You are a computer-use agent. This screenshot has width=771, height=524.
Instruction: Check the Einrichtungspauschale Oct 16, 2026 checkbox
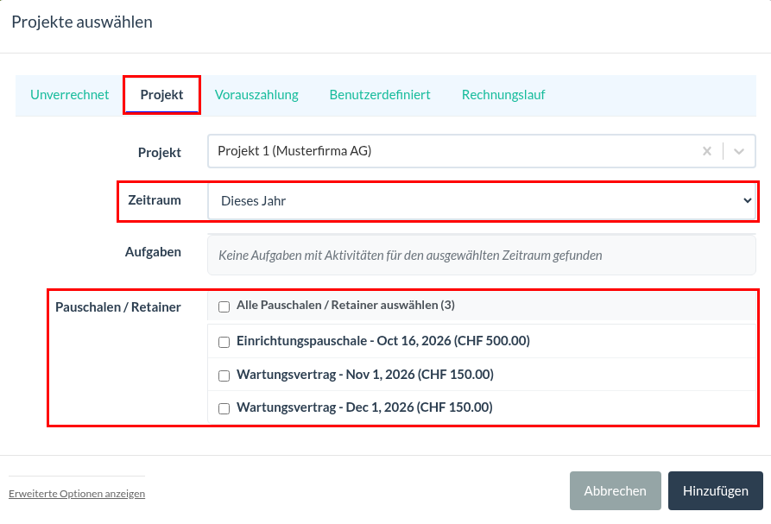click(224, 342)
